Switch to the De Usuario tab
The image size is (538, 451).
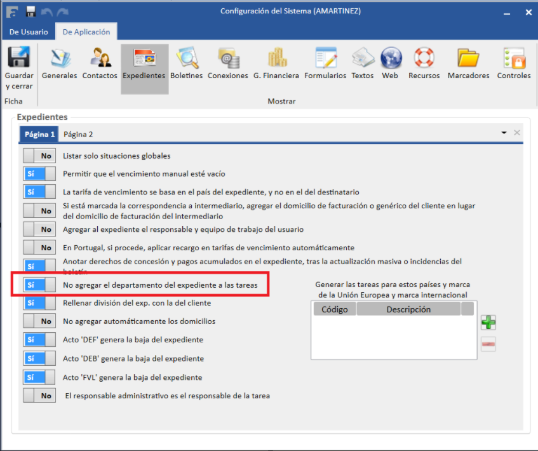28,32
